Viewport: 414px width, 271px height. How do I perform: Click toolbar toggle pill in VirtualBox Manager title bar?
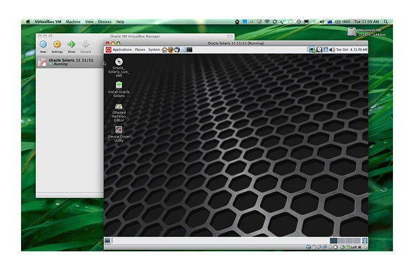tap(230, 36)
